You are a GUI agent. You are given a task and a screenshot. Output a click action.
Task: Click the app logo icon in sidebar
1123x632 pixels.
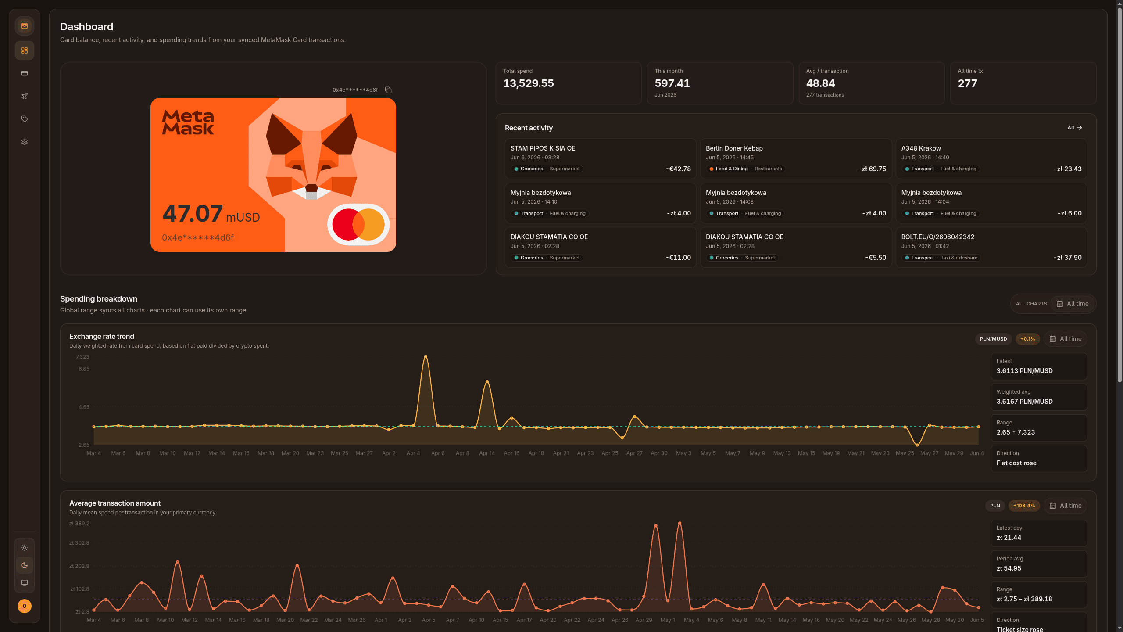pyautogui.click(x=25, y=26)
